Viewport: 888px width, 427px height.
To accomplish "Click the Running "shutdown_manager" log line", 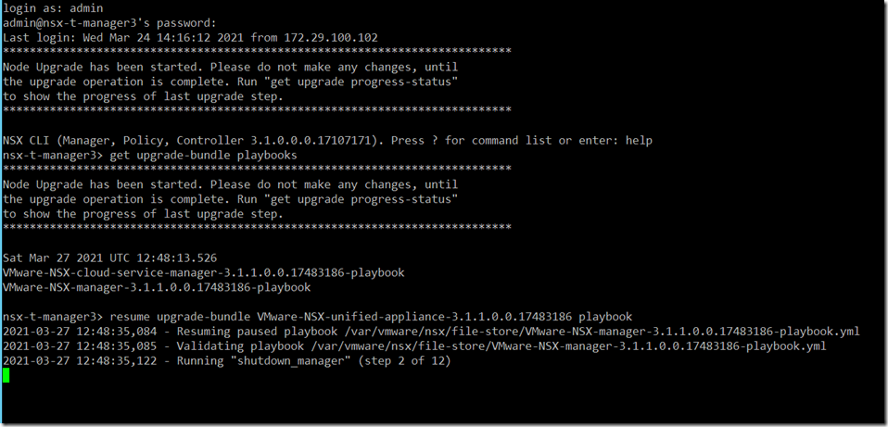I will pyautogui.click(x=226, y=360).
